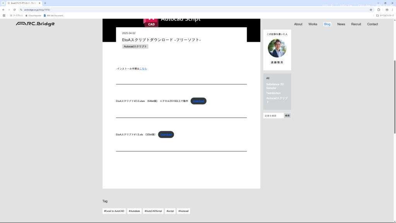This screenshot has height=223, width=396.
Task: Click the ARC.Bridge logo
Action: coord(35,24)
